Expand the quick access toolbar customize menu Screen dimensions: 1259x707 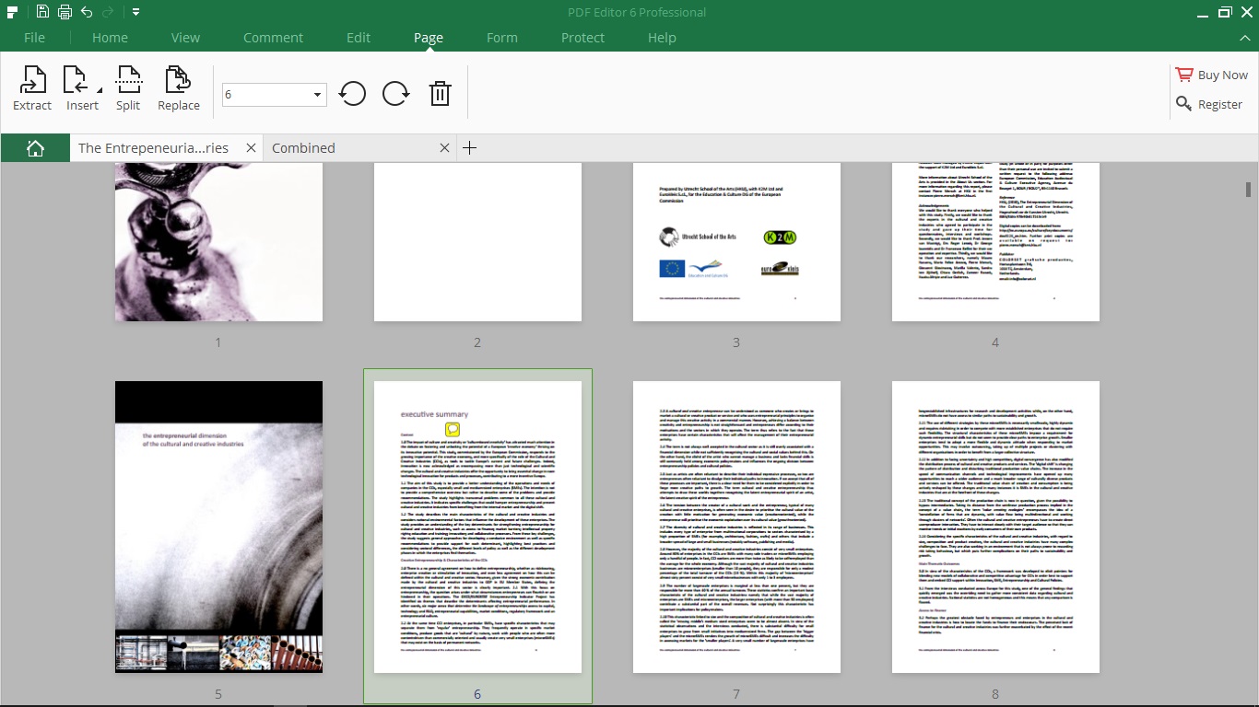click(134, 11)
